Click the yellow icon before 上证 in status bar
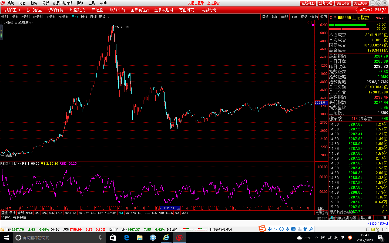389x243 pixels. [x=2, y=230]
